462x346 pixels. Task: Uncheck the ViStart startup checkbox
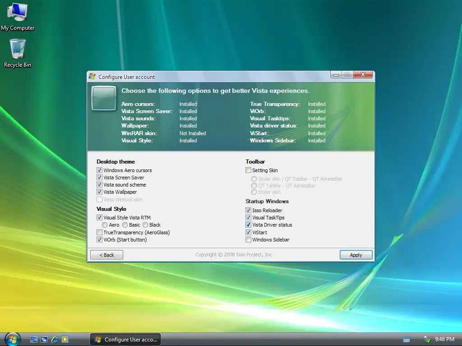click(x=249, y=232)
